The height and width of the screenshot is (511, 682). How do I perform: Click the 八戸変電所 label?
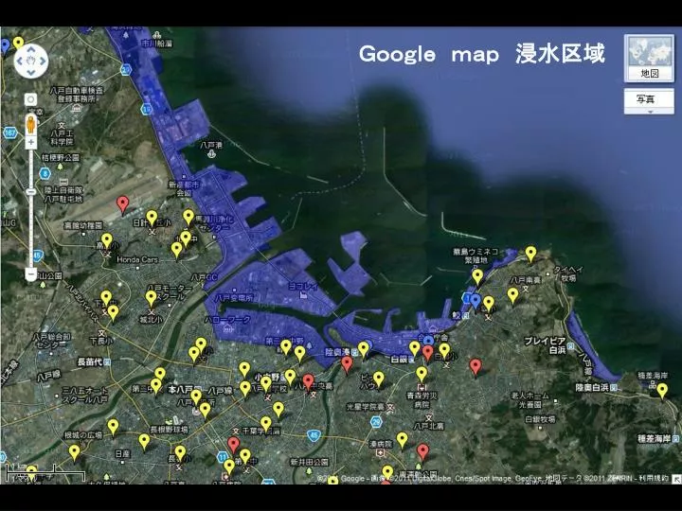pyautogui.click(x=235, y=298)
